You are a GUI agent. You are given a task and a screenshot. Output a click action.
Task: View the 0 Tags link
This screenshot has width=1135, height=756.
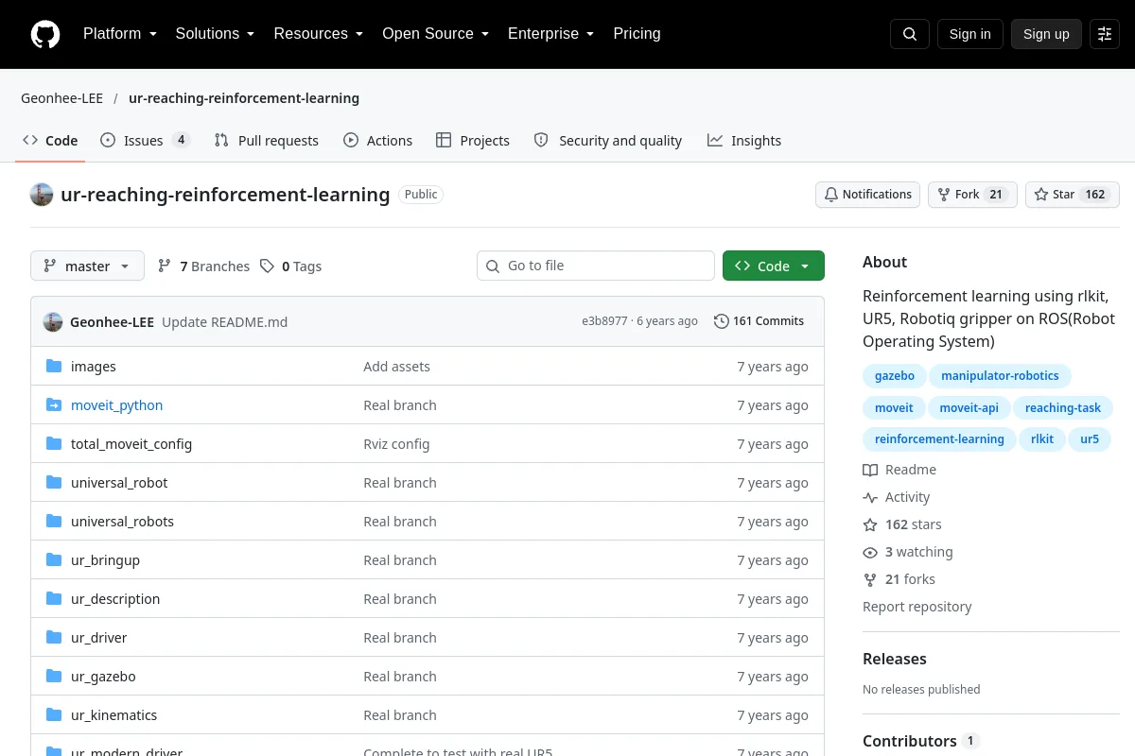click(291, 266)
